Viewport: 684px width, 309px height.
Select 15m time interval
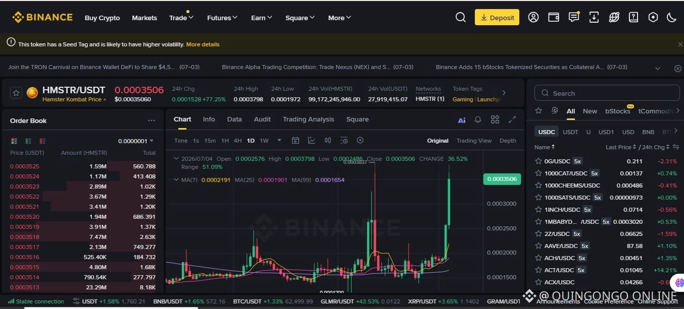pos(210,141)
